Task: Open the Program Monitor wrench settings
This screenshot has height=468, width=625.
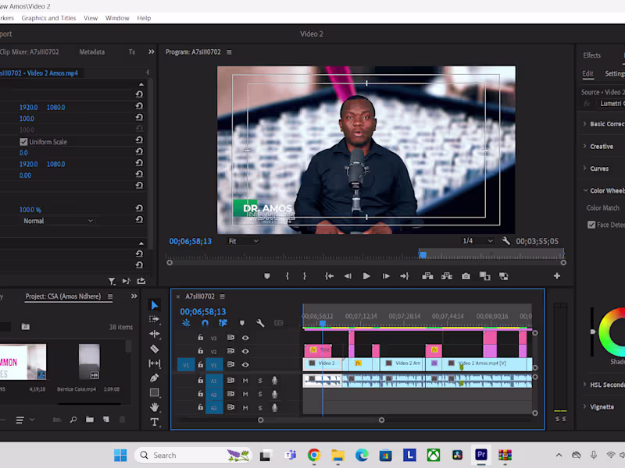Action: [506, 242]
